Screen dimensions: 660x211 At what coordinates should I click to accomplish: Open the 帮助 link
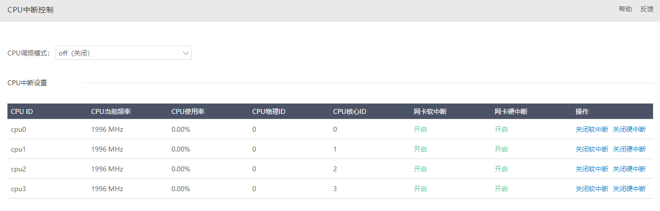coord(625,9)
